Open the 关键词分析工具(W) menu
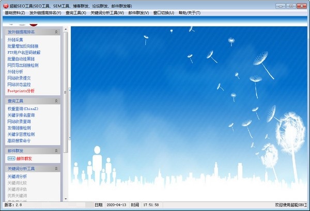This screenshot has width=310, height=211. pyautogui.click(x=107, y=12)
